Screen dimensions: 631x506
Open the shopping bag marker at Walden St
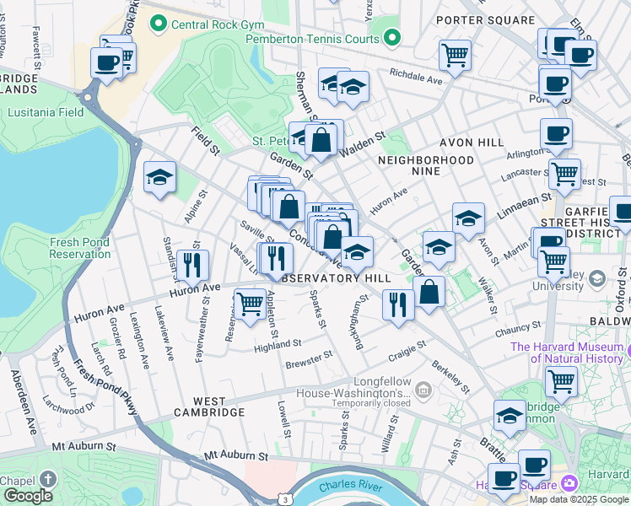click(x=321, y=139)
